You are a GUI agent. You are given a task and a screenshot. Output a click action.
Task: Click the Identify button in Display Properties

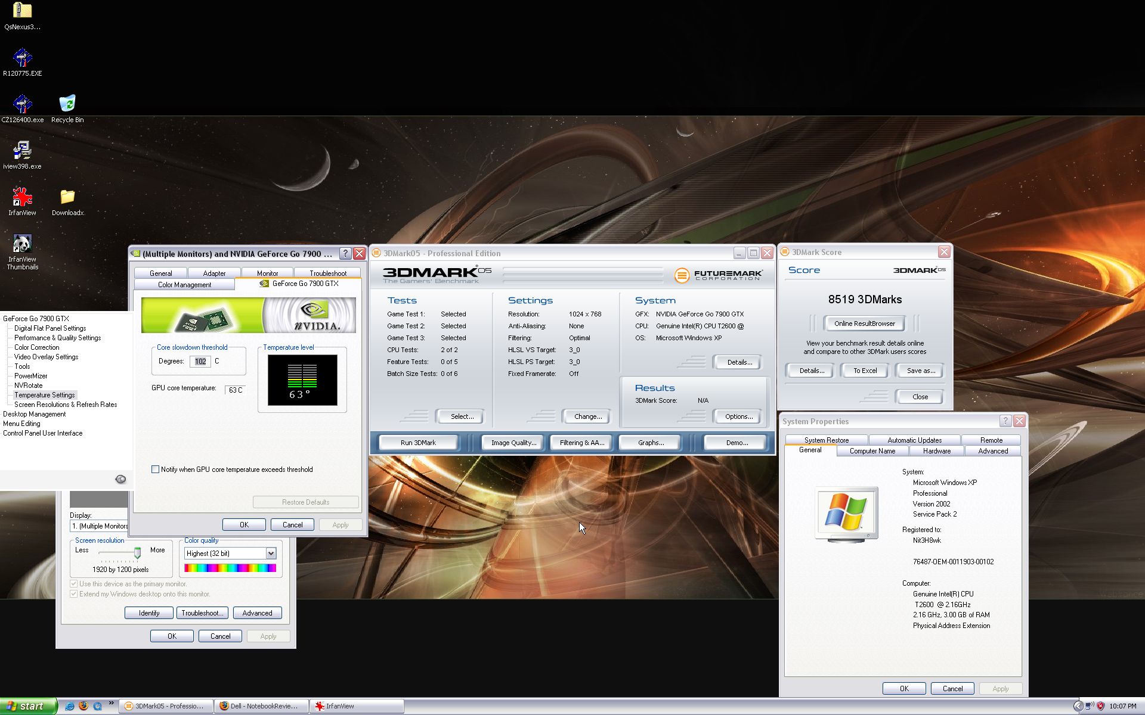click(149, 613)
